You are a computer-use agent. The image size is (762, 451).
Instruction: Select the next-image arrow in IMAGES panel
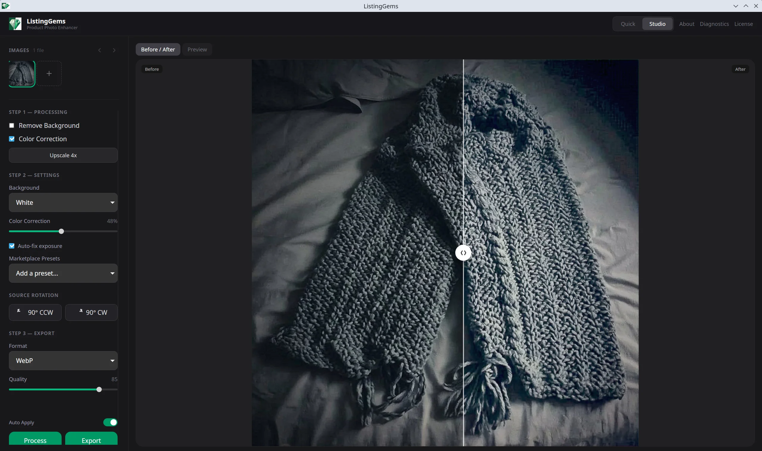tap(114, 50)
